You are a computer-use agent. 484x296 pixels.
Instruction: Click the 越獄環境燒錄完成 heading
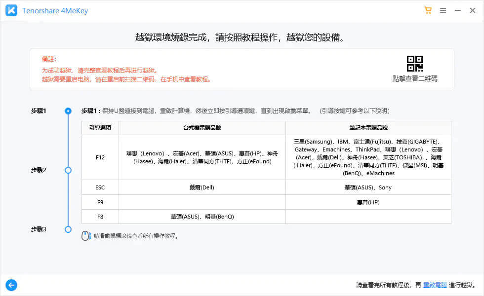point(240,37)
